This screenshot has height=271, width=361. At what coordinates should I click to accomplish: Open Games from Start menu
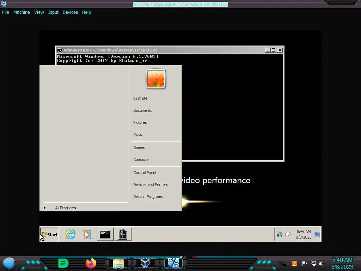pos(139,147)
